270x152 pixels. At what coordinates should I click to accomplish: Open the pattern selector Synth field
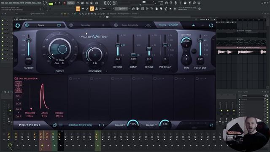(x=121, y=8)
